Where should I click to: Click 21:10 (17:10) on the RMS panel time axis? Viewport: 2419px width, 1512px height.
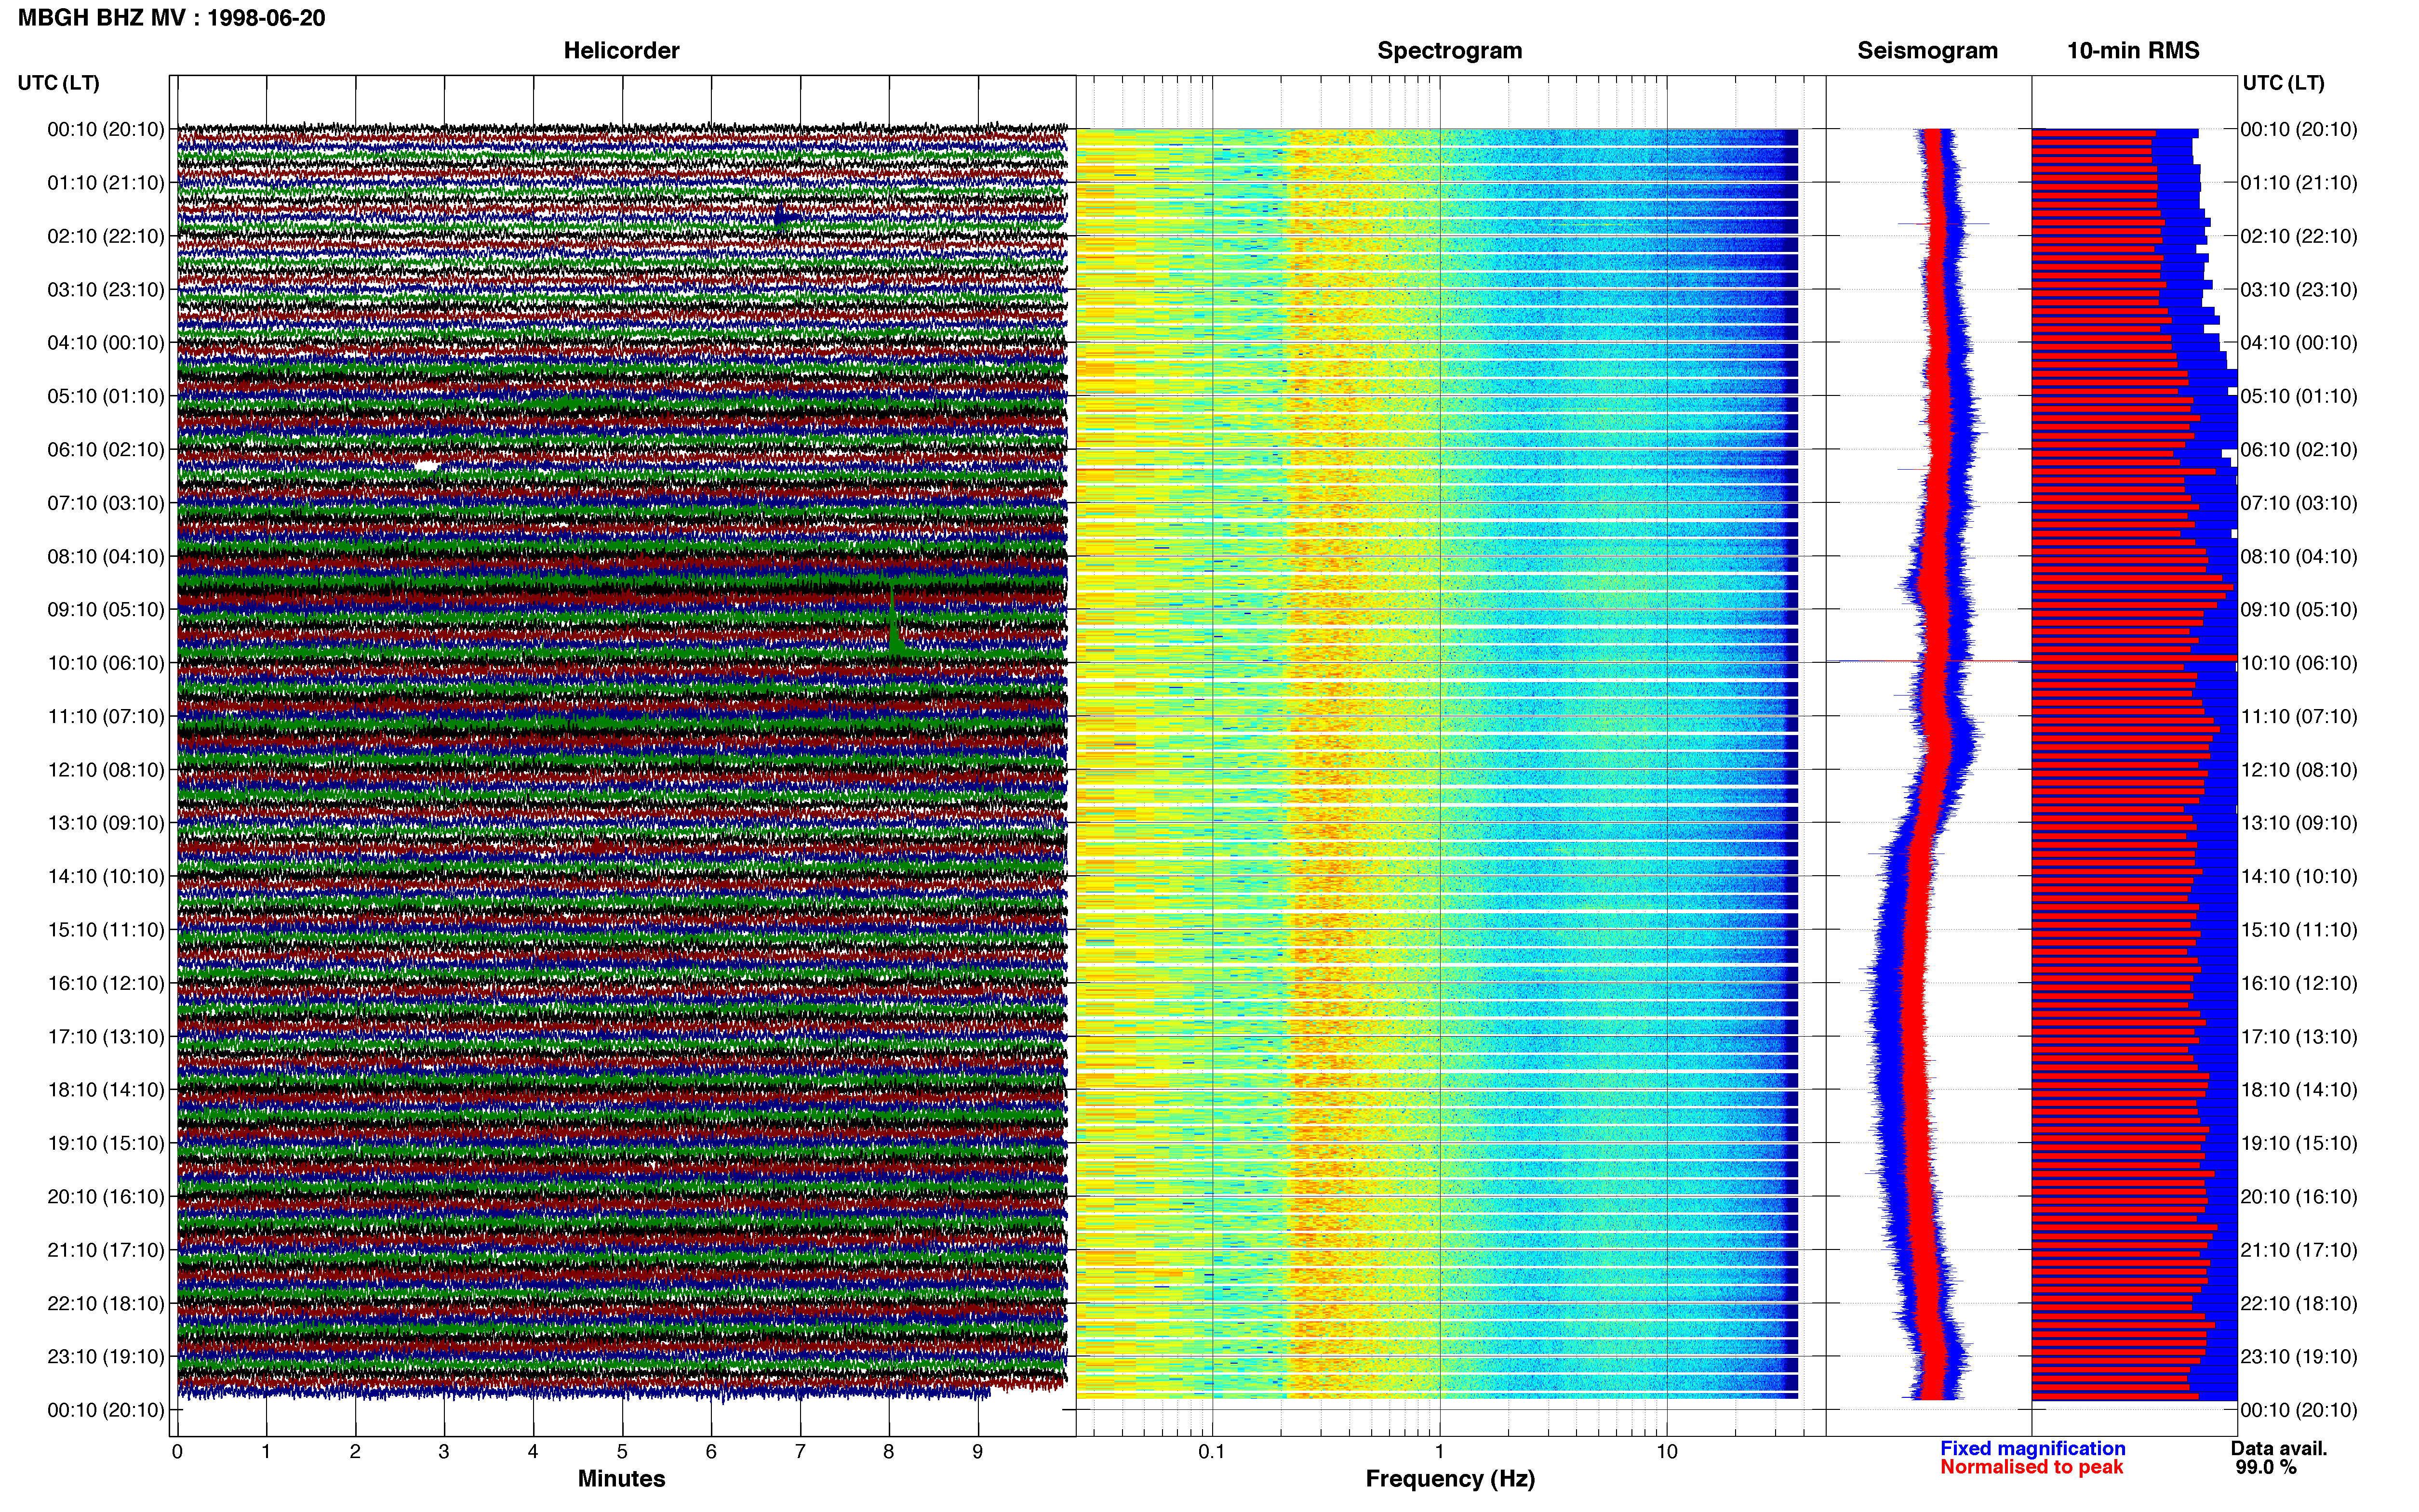2299,1250
